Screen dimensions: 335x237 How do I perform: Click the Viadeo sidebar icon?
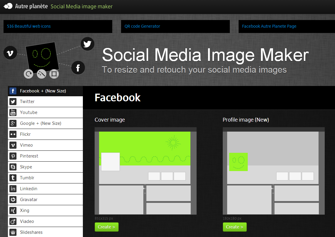[x=13, y=222]
